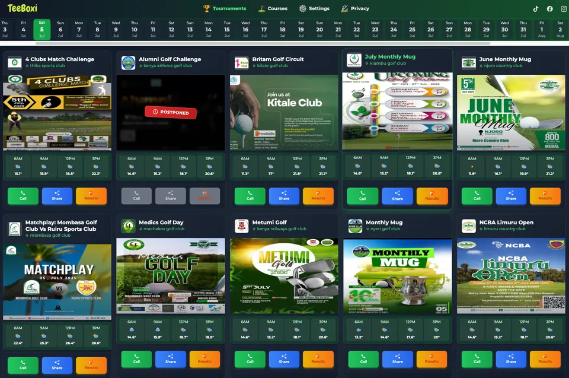Call Kitale Golf Club for Britam Circuit
The height and width of the screenshot is (378, 569).
(x=250, y=196)
